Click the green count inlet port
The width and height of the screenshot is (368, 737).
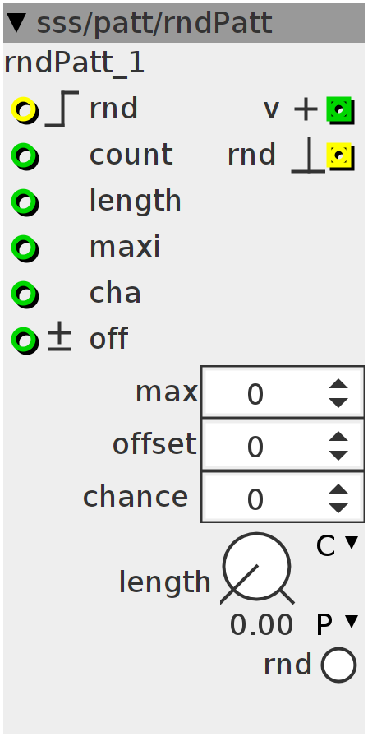pos(24,156)
